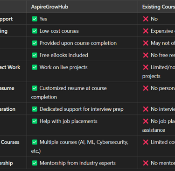Screen dimensions: 175x171
Task: Click the red cross next to No free
Action: 146,55
